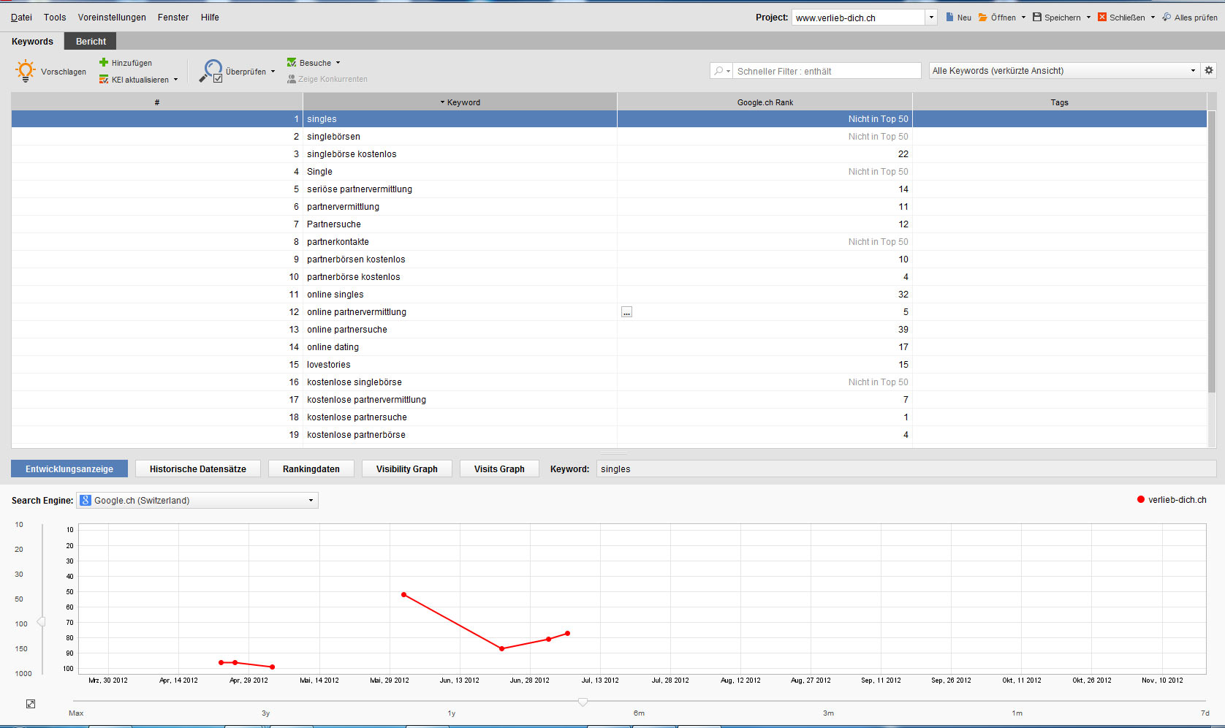Open the Voreinstellungen menu
Viewport: 1225px width, 728px height.
coord(112,17)
